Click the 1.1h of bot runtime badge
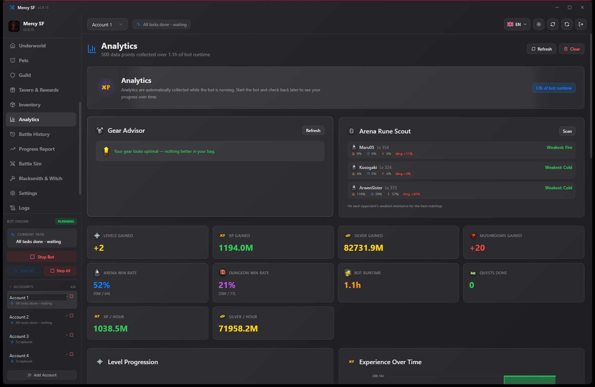The image size is (595, 387). 554,88
